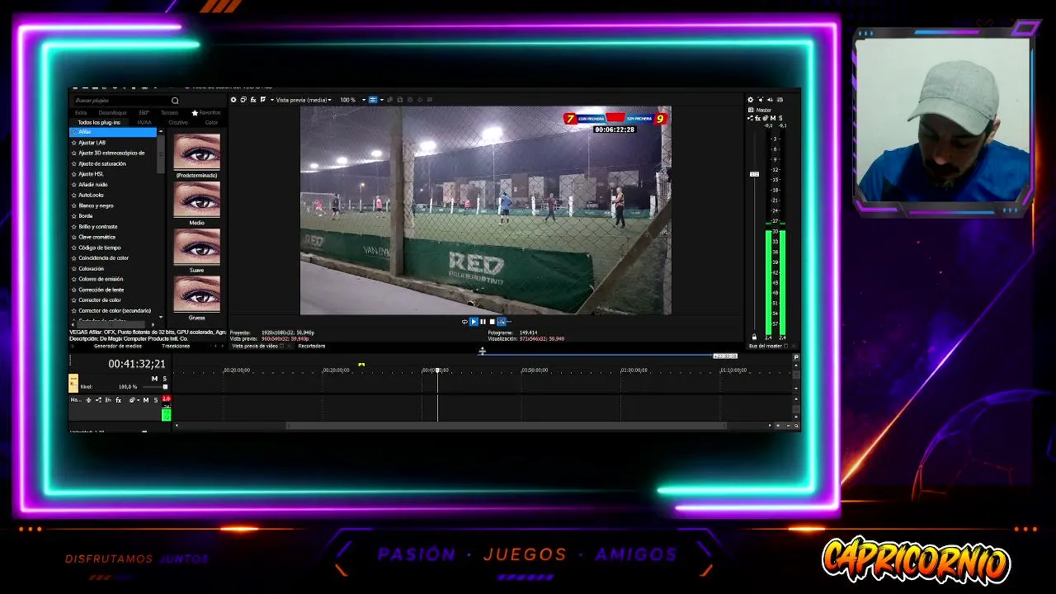Favorite the Ajuste HSL effect star
Image resolution: width=1056 pixels, height=594 pixels.
(74, 174)
